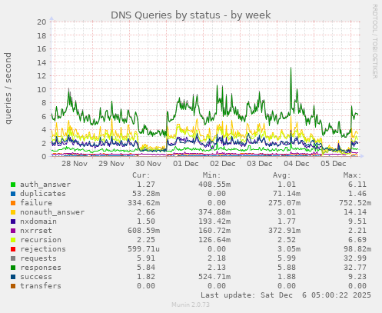The width and height of the screenshot is (382, 313).
Task: Click the y-axis value 20
Action: coord(42,22)
